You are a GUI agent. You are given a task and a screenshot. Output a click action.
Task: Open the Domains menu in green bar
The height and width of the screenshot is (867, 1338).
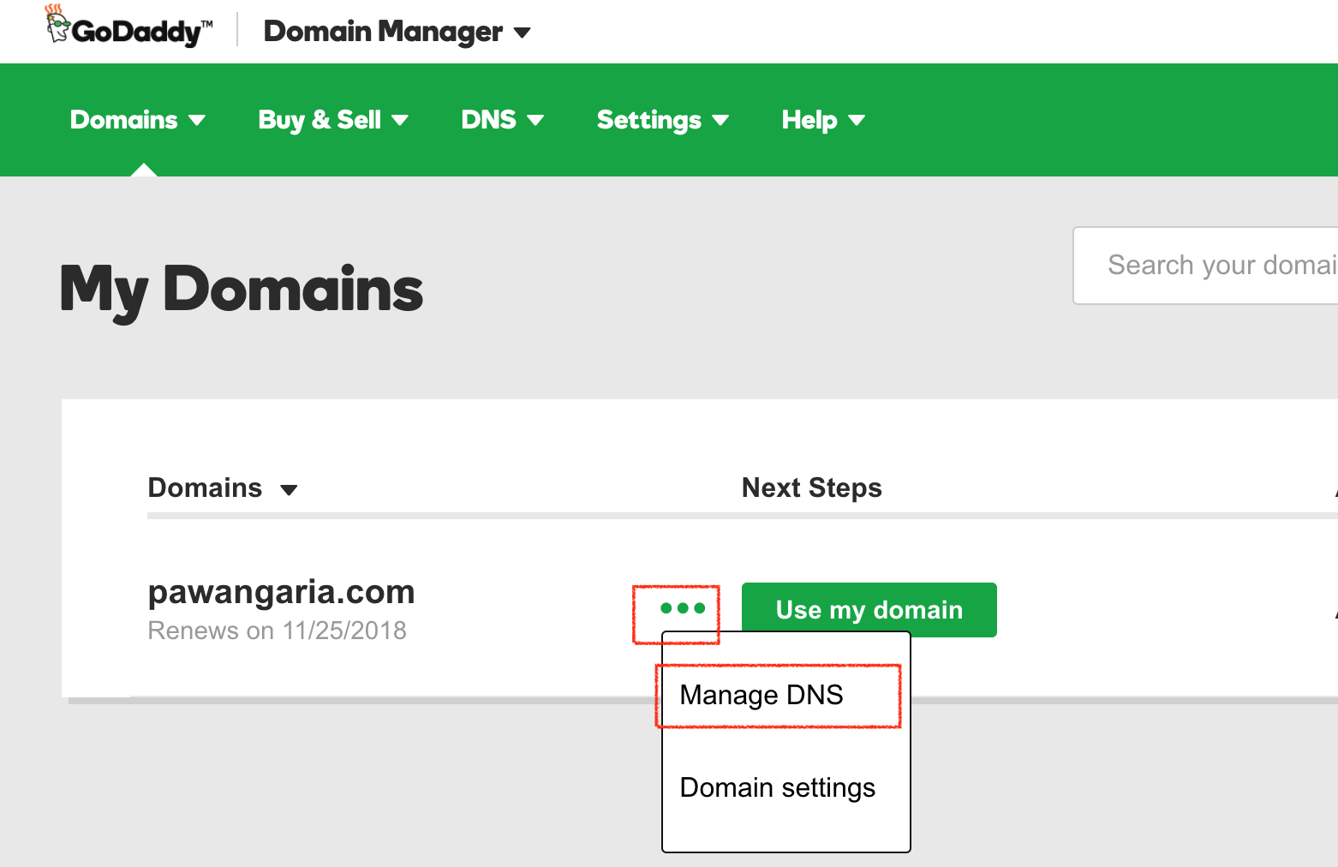(x=138, y=120)
